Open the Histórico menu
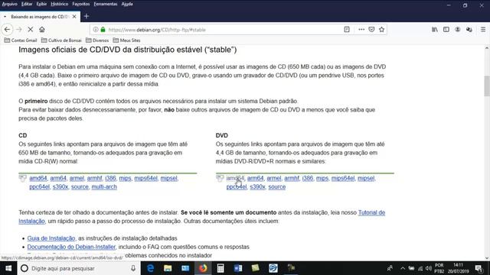 [x=60, y=4]
